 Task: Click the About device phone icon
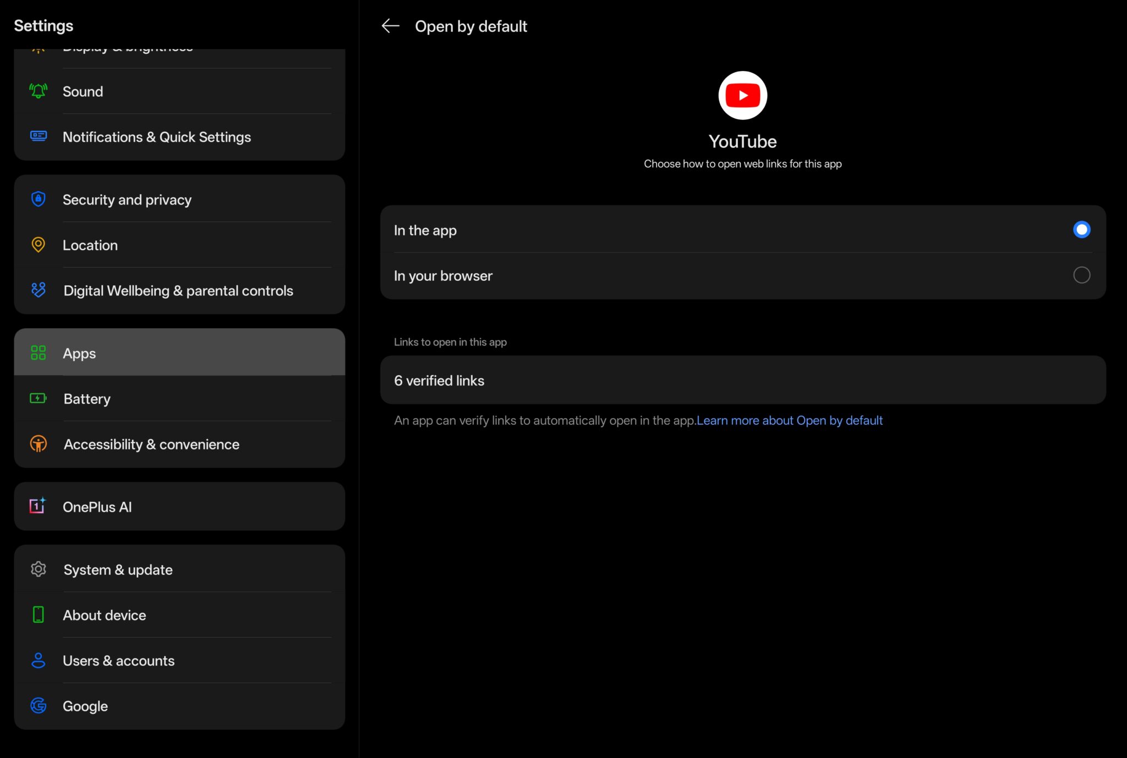38,615
